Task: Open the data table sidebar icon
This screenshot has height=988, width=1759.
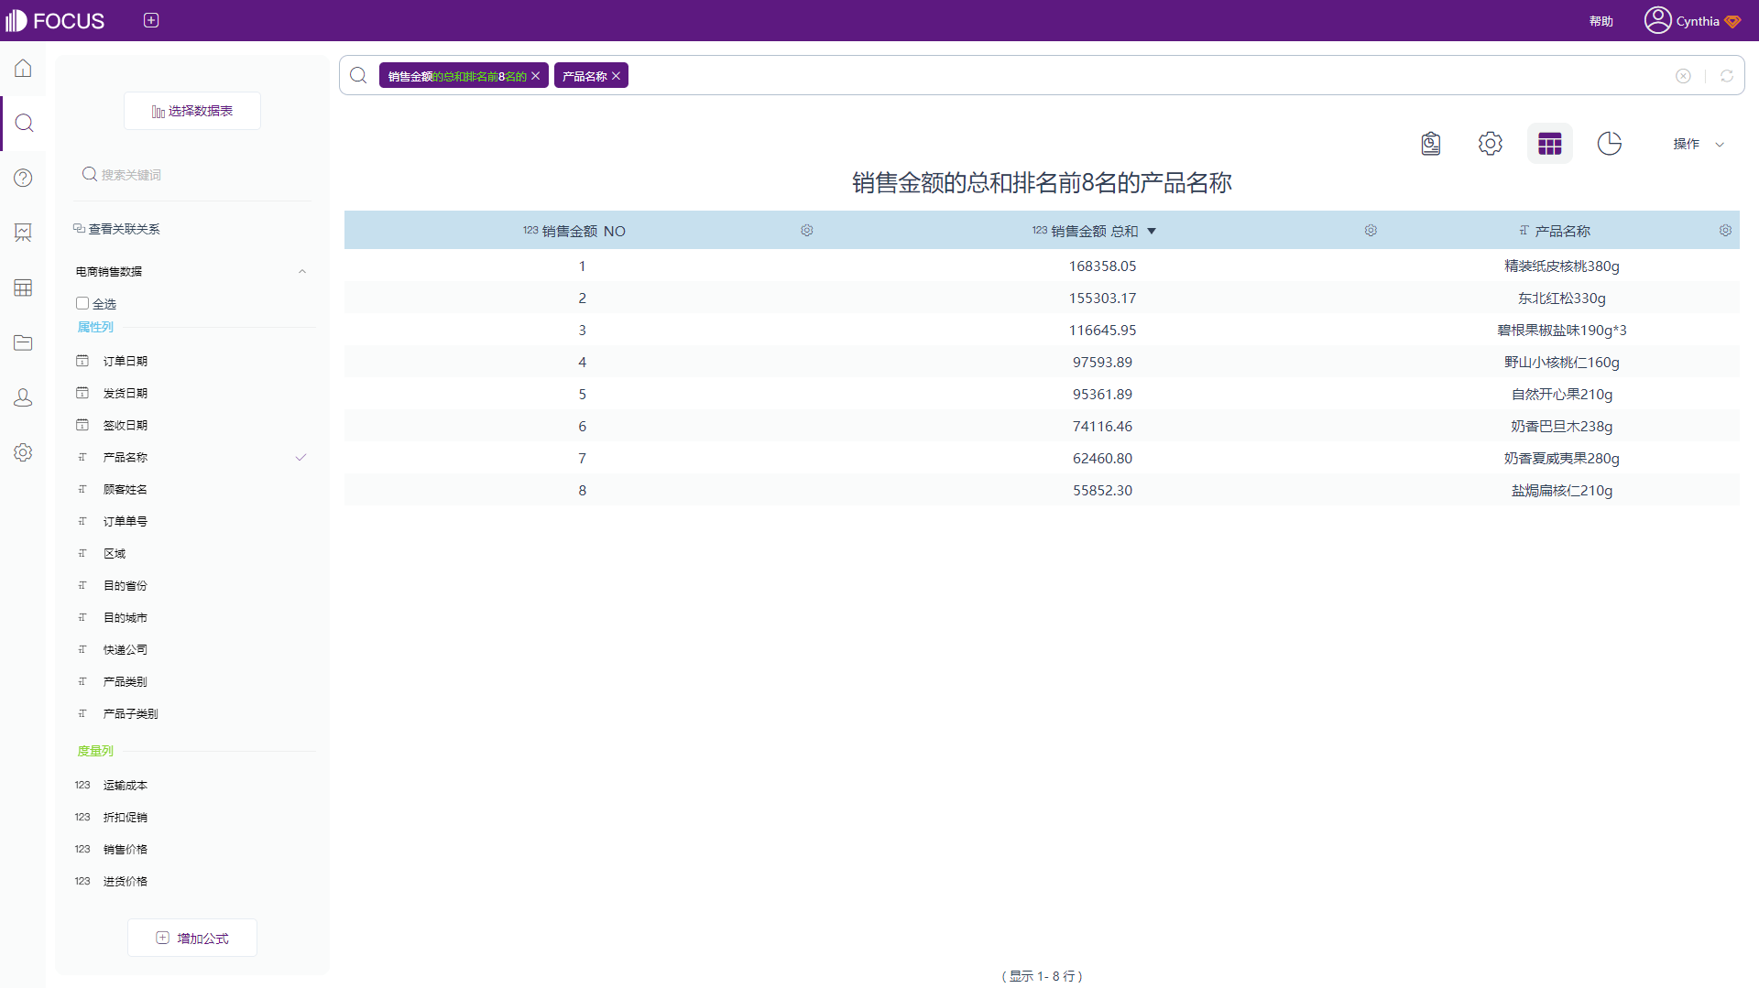Action: (23, 288)
